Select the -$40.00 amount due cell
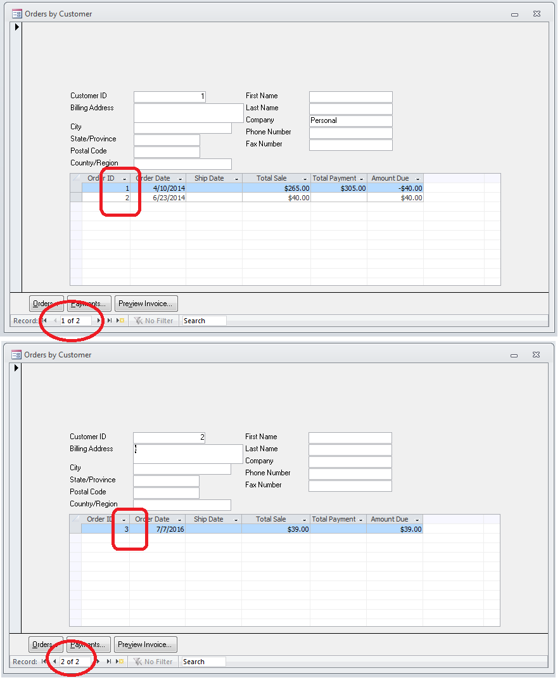560x680 pixels. [x=395, y=188]
